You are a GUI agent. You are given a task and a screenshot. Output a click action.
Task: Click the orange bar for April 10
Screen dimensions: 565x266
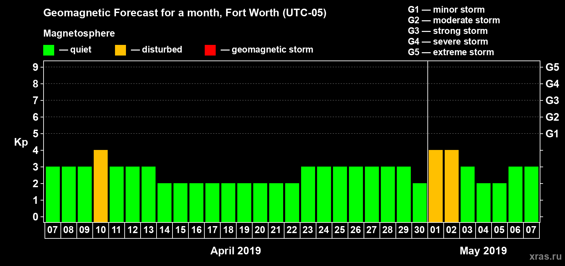coord(101,186)
